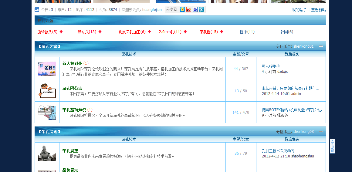Click the 会员: 3874 statistic
This screenshot has width=352, height=172.
(108, 10)
